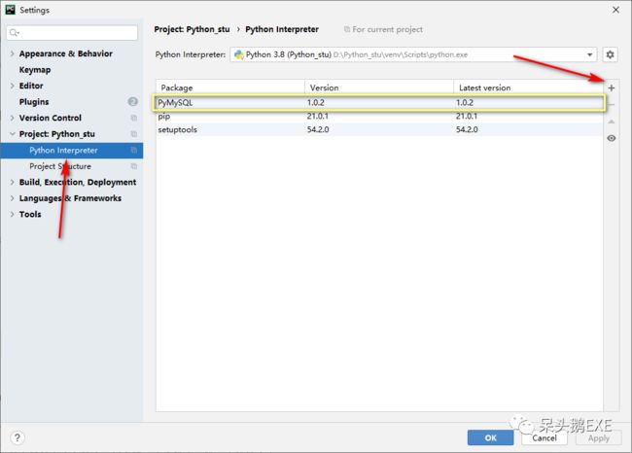This screenshot has height=453, width=632.
Task: Select the Tools settings category
Action: (x=30, y=215)
